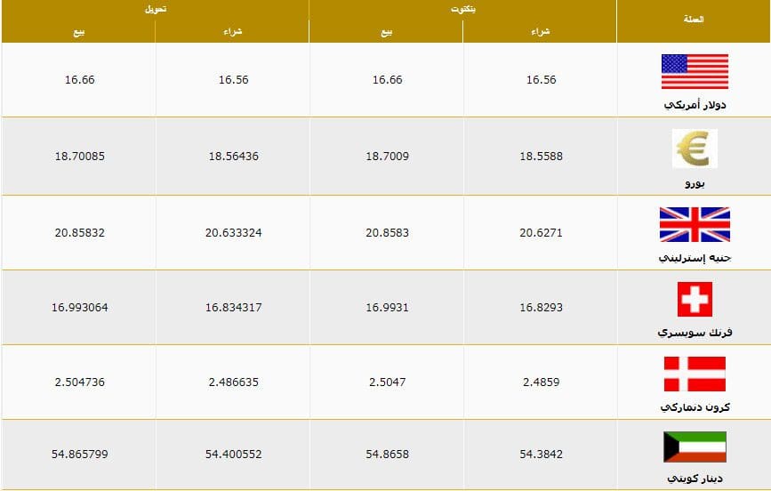Click the Kuwaiti dinar flag icon
Viewport: 771px width, 491px height.
pyautogui.click(x=695, y=447)
